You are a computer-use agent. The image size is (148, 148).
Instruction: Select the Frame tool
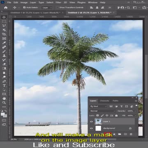(4, 39)
